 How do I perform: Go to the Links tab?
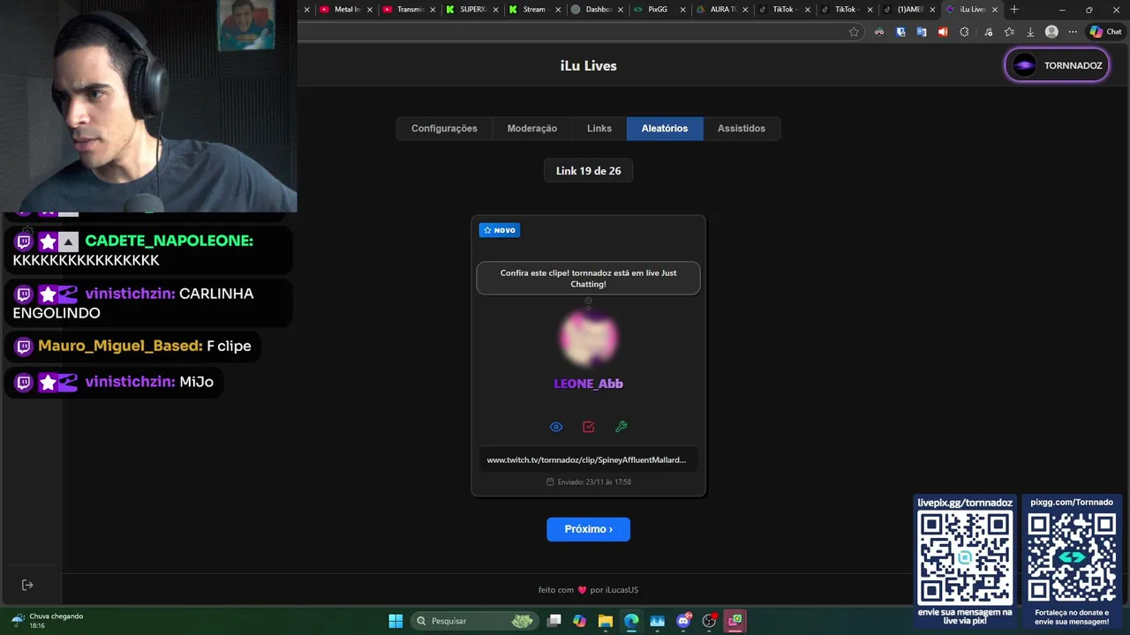coord(599,129)
